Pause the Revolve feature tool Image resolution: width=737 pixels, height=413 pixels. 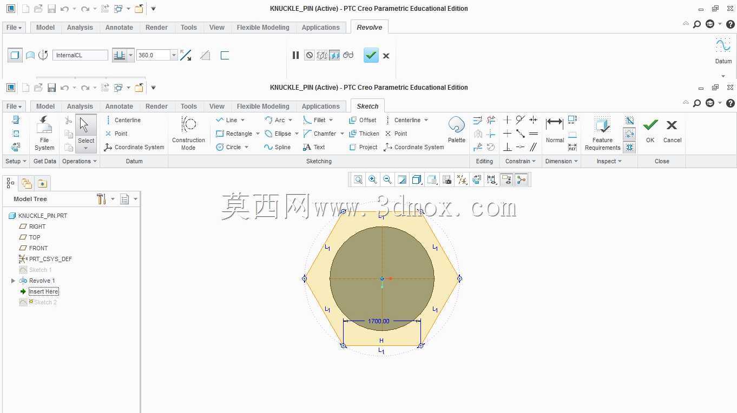295,55
